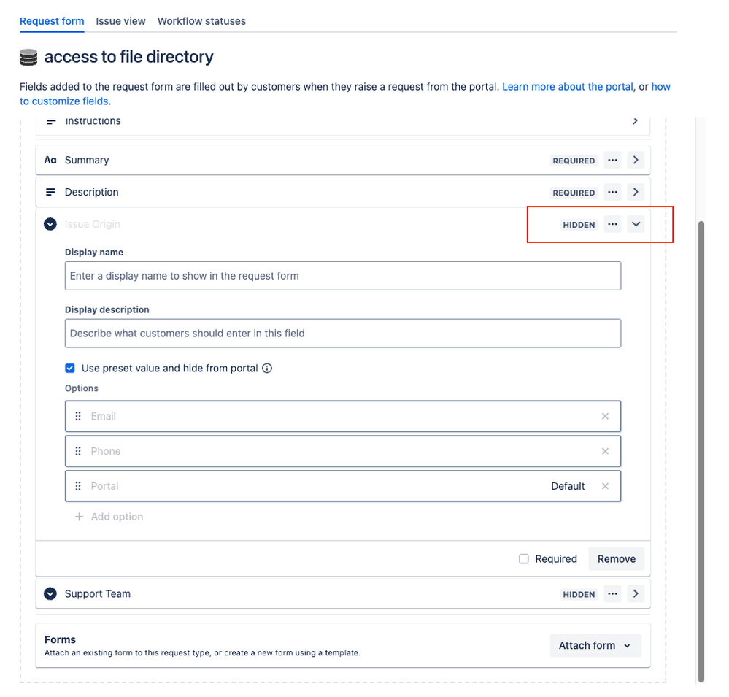Open the Attach form dropdown

[x=595, y=645]
